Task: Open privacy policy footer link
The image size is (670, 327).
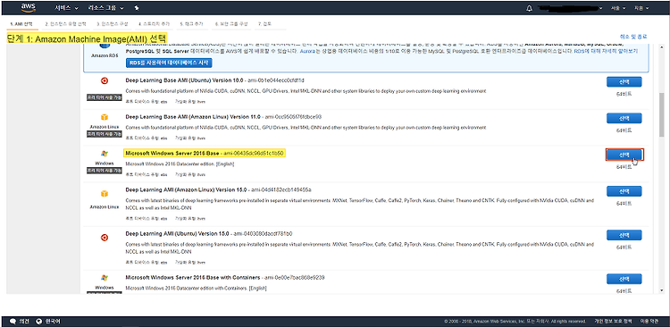Action: (x=613, y=321)
